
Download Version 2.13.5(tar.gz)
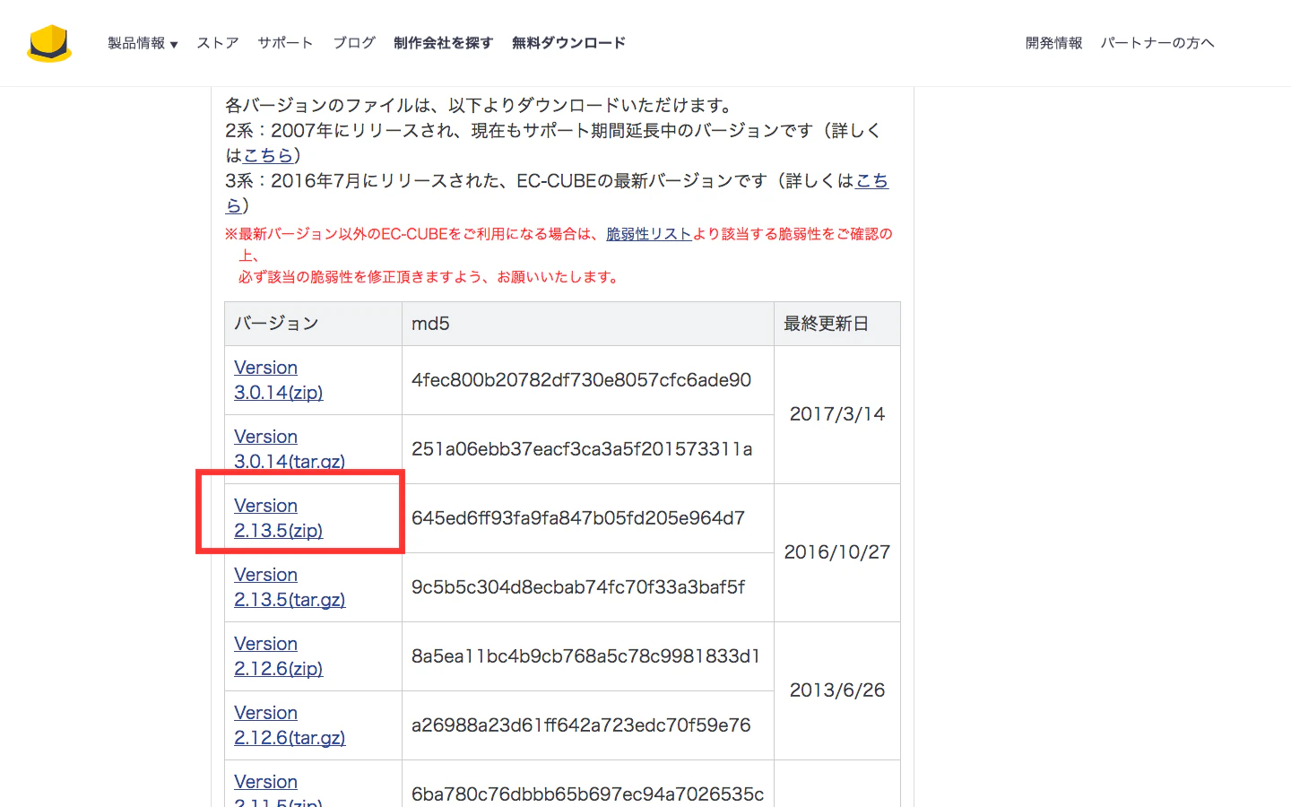click(x=290, y=587)
